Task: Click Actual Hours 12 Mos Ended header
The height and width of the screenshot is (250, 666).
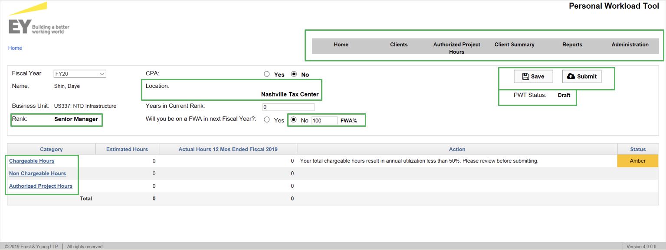Action: point(228,149)
